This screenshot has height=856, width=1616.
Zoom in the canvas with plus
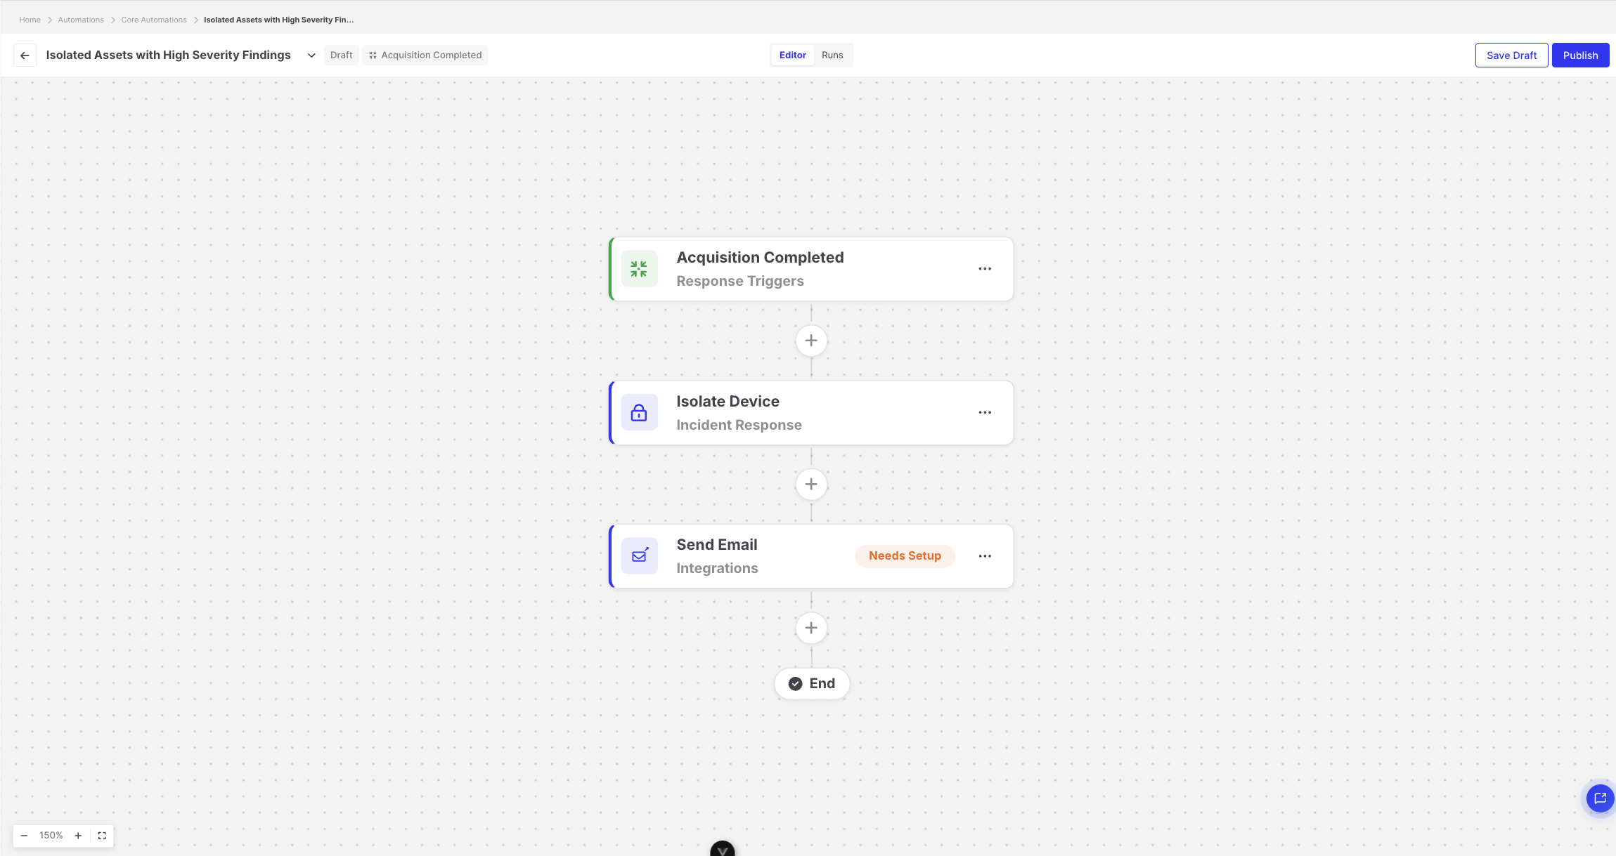tap(78, 836)
